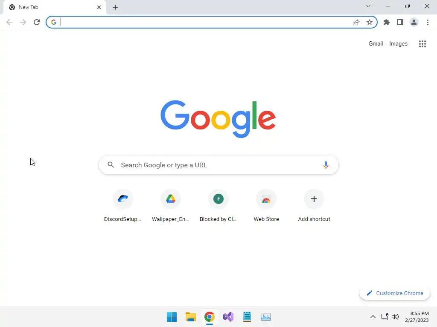
Task: Open the profile avatar menu
Action: (414, 22)
